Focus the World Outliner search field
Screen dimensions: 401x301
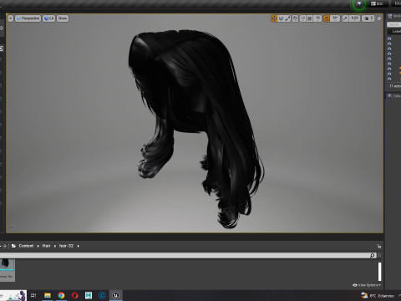pyautogui.click(x=393, y=24)
